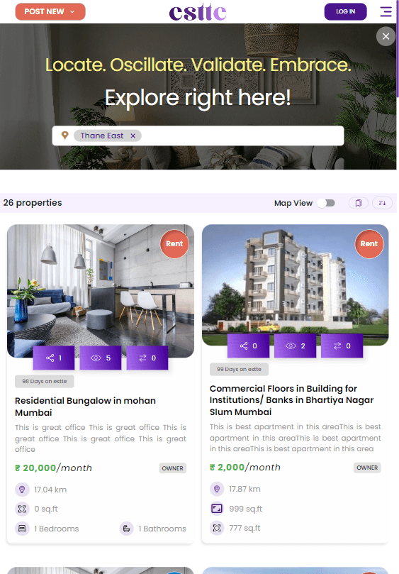The image size is (399, 574).
Task: Click the estte logo
Action: (198, 12)
